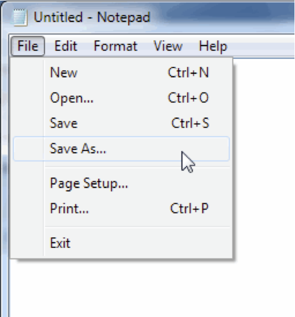Viewport: 295px width, 317px height.
Task: Choose the highlighted Save As... entry
Action: coord(121,149)
